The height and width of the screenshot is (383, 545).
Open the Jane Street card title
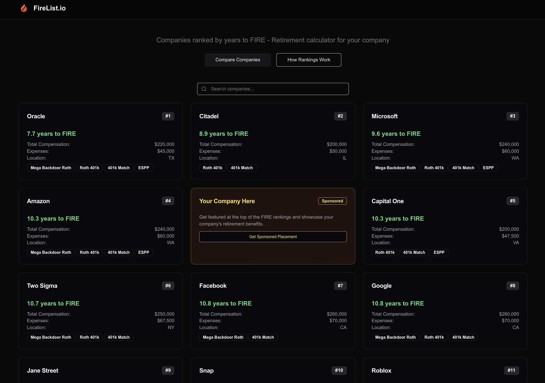[x=43, y=371]
